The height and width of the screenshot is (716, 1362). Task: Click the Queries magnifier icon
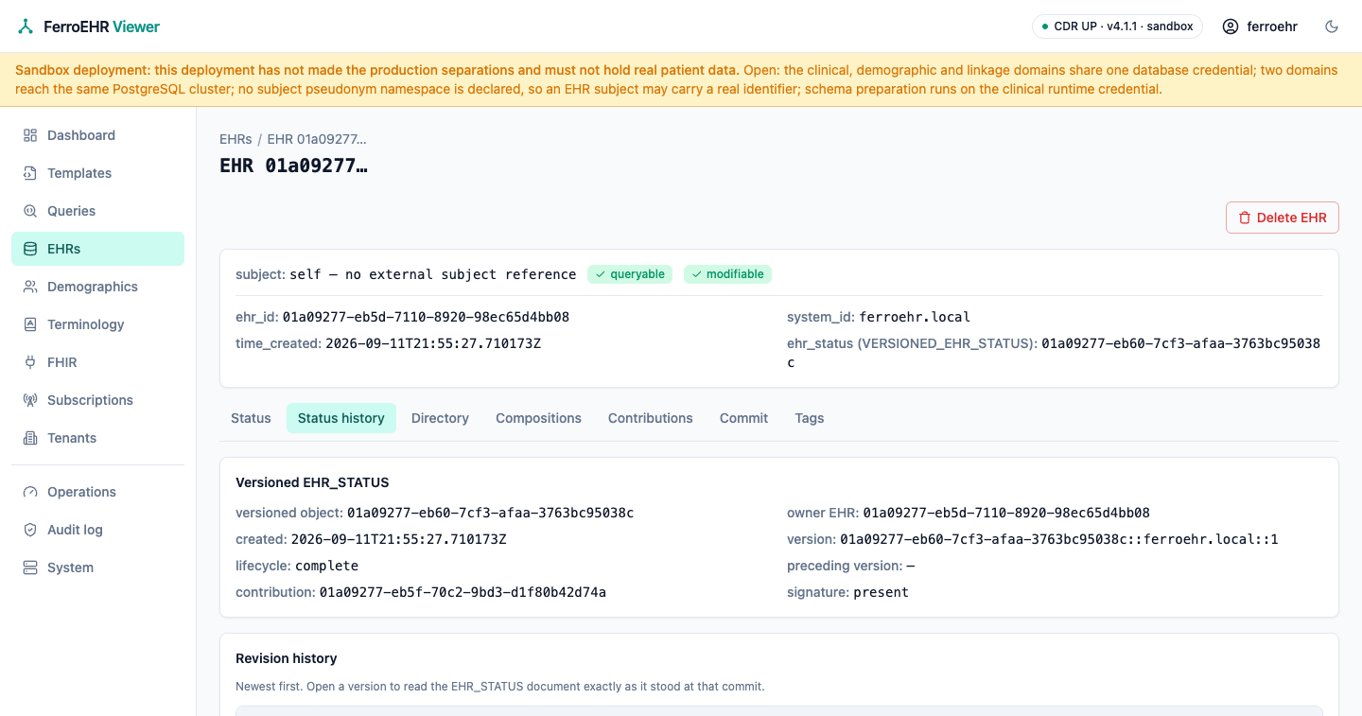30,211
